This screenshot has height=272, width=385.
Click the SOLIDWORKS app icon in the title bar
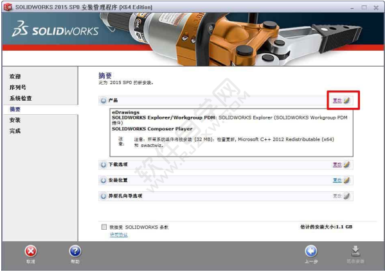click(x=8, y=7)
